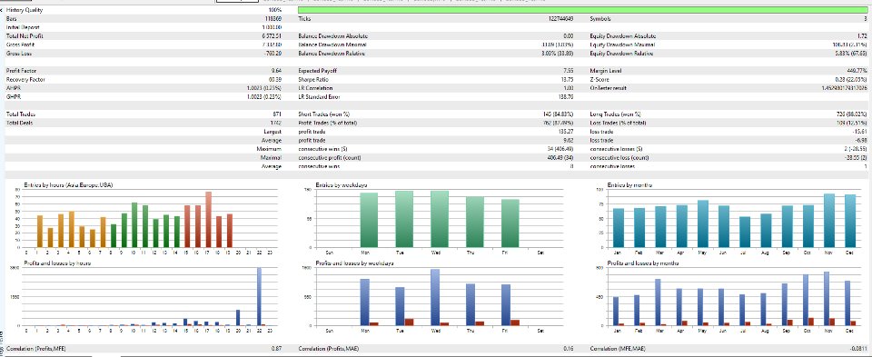Viewport: 872px width, 357px height.
Task: Close the tester panel with the X
Action: [x=2, y=11]
